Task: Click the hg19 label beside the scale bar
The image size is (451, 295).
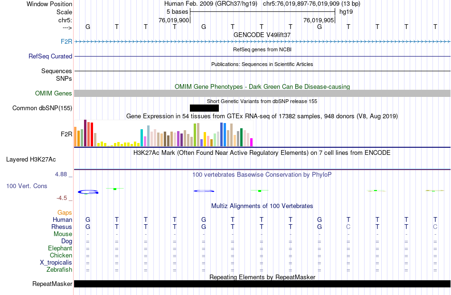Action: [x=346, y=12]
